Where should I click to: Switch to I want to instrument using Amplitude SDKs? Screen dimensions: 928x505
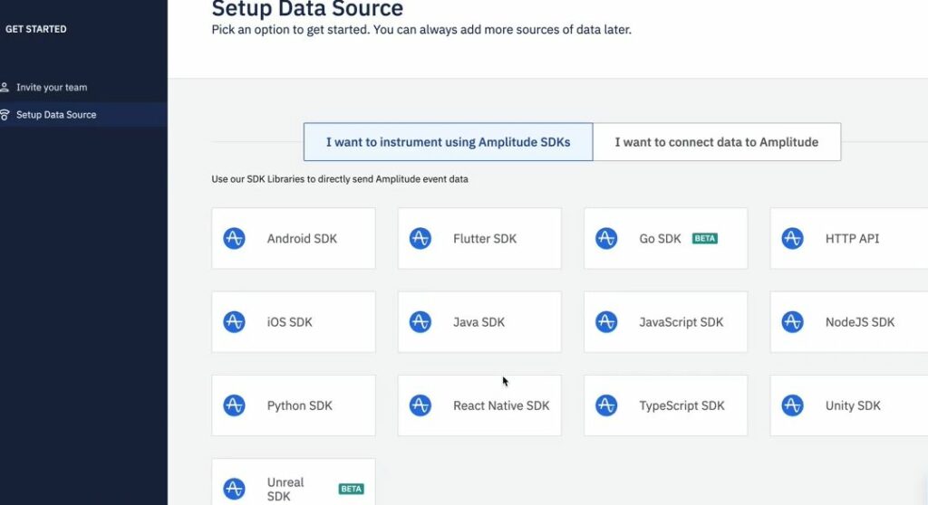[x=448, y=142]
